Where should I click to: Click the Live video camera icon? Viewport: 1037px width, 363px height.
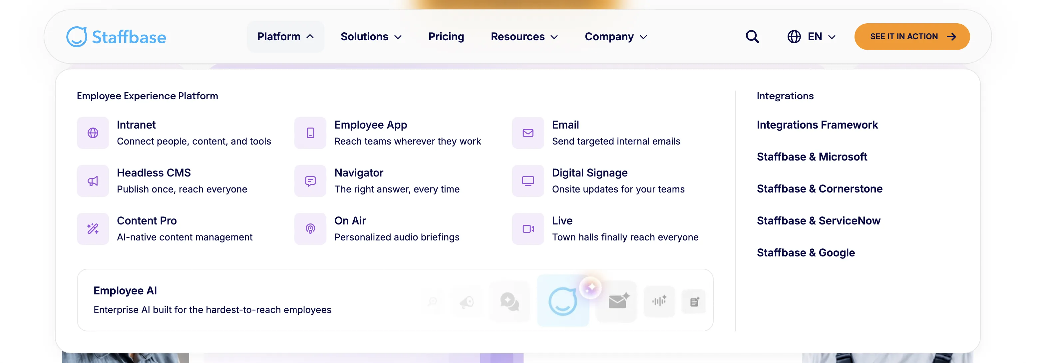[x=528, y=228]
